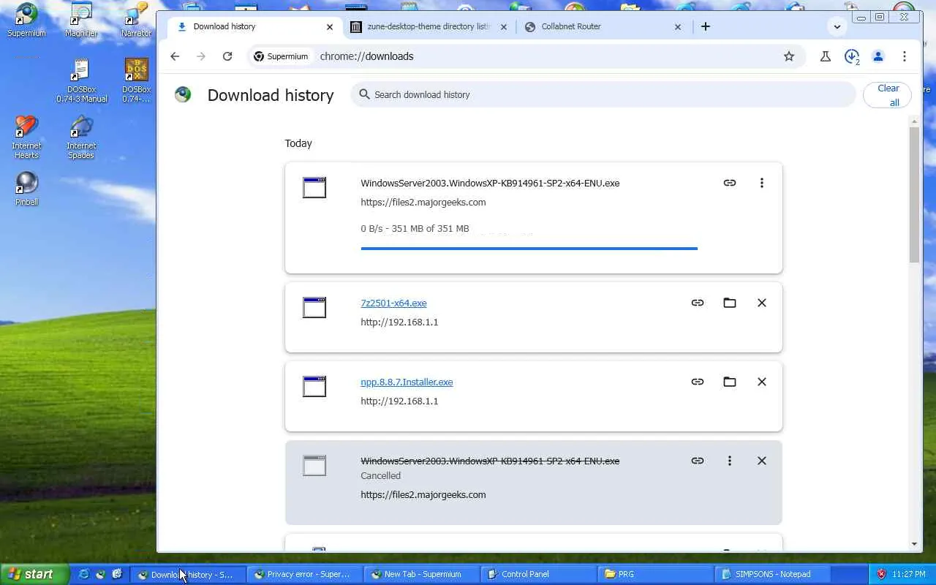Select the Magnifier desktop icon

coord(81,20)
